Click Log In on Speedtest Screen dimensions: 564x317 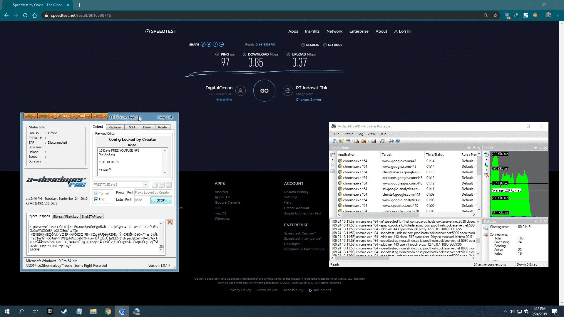click(x=402, y=31)
